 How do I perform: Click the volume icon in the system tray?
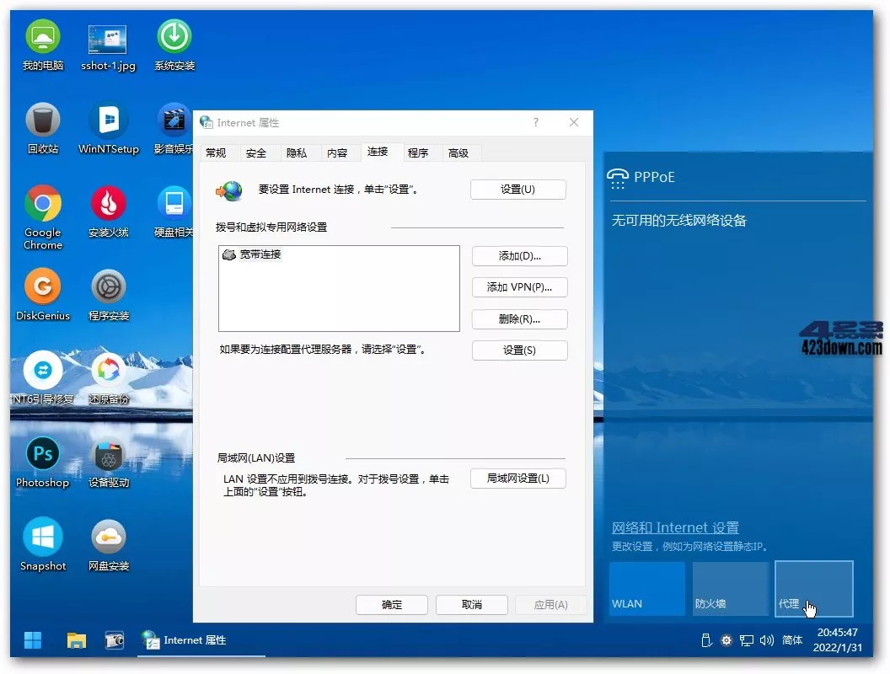(x=767, y=640)
